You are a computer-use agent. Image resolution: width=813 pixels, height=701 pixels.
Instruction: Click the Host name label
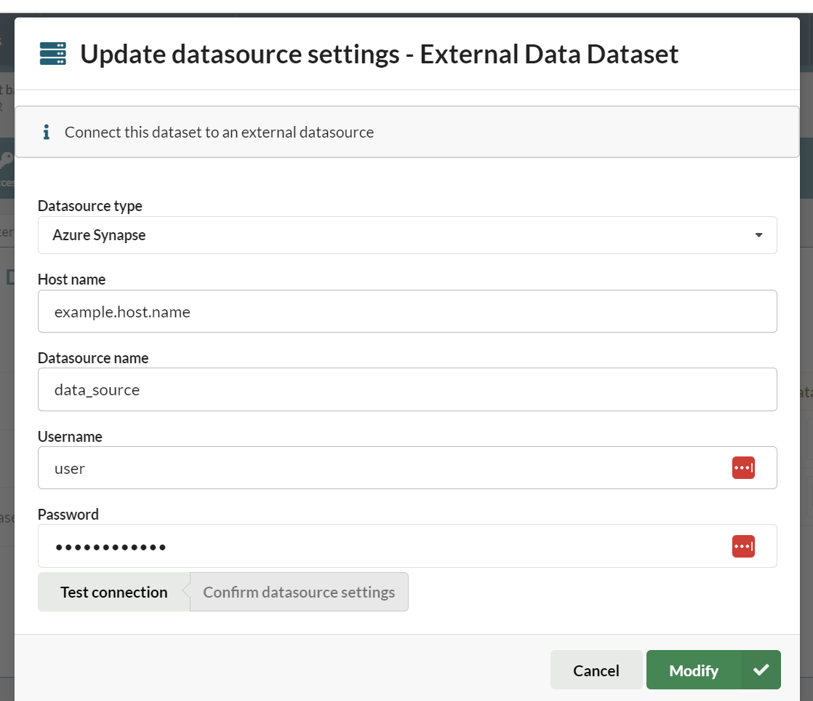click(x=71, y=280)
